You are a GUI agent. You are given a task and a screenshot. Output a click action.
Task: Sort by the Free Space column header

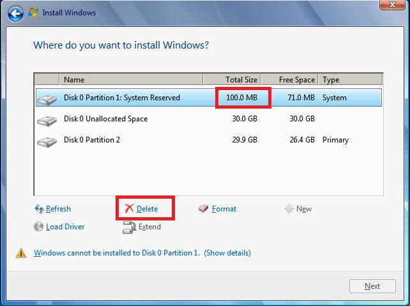[x=289, y=79]
